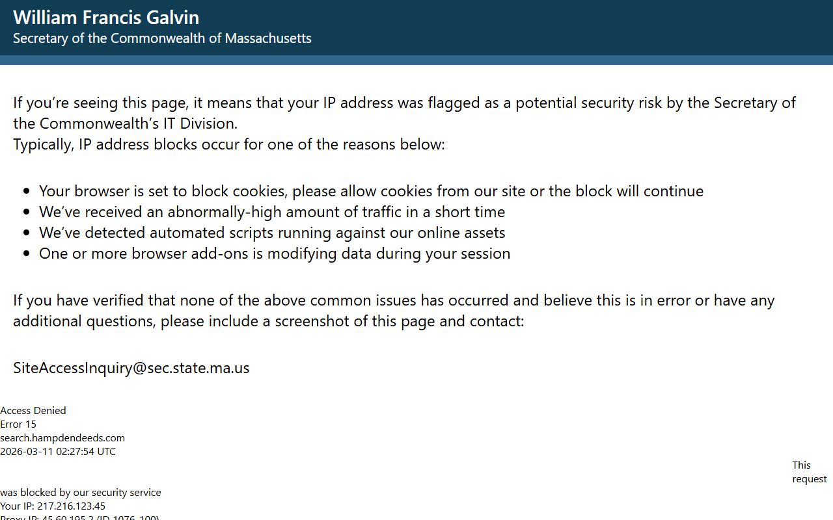Select the Error 15 line
The width and height of the screenshot is (833, 520).
[x=18, y=424]
